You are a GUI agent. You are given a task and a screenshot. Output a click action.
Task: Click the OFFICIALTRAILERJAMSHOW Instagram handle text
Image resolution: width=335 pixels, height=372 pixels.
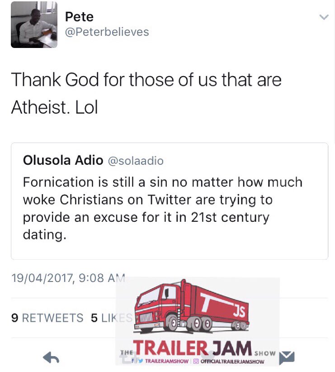pyautogui.click(x=232, y=361)
